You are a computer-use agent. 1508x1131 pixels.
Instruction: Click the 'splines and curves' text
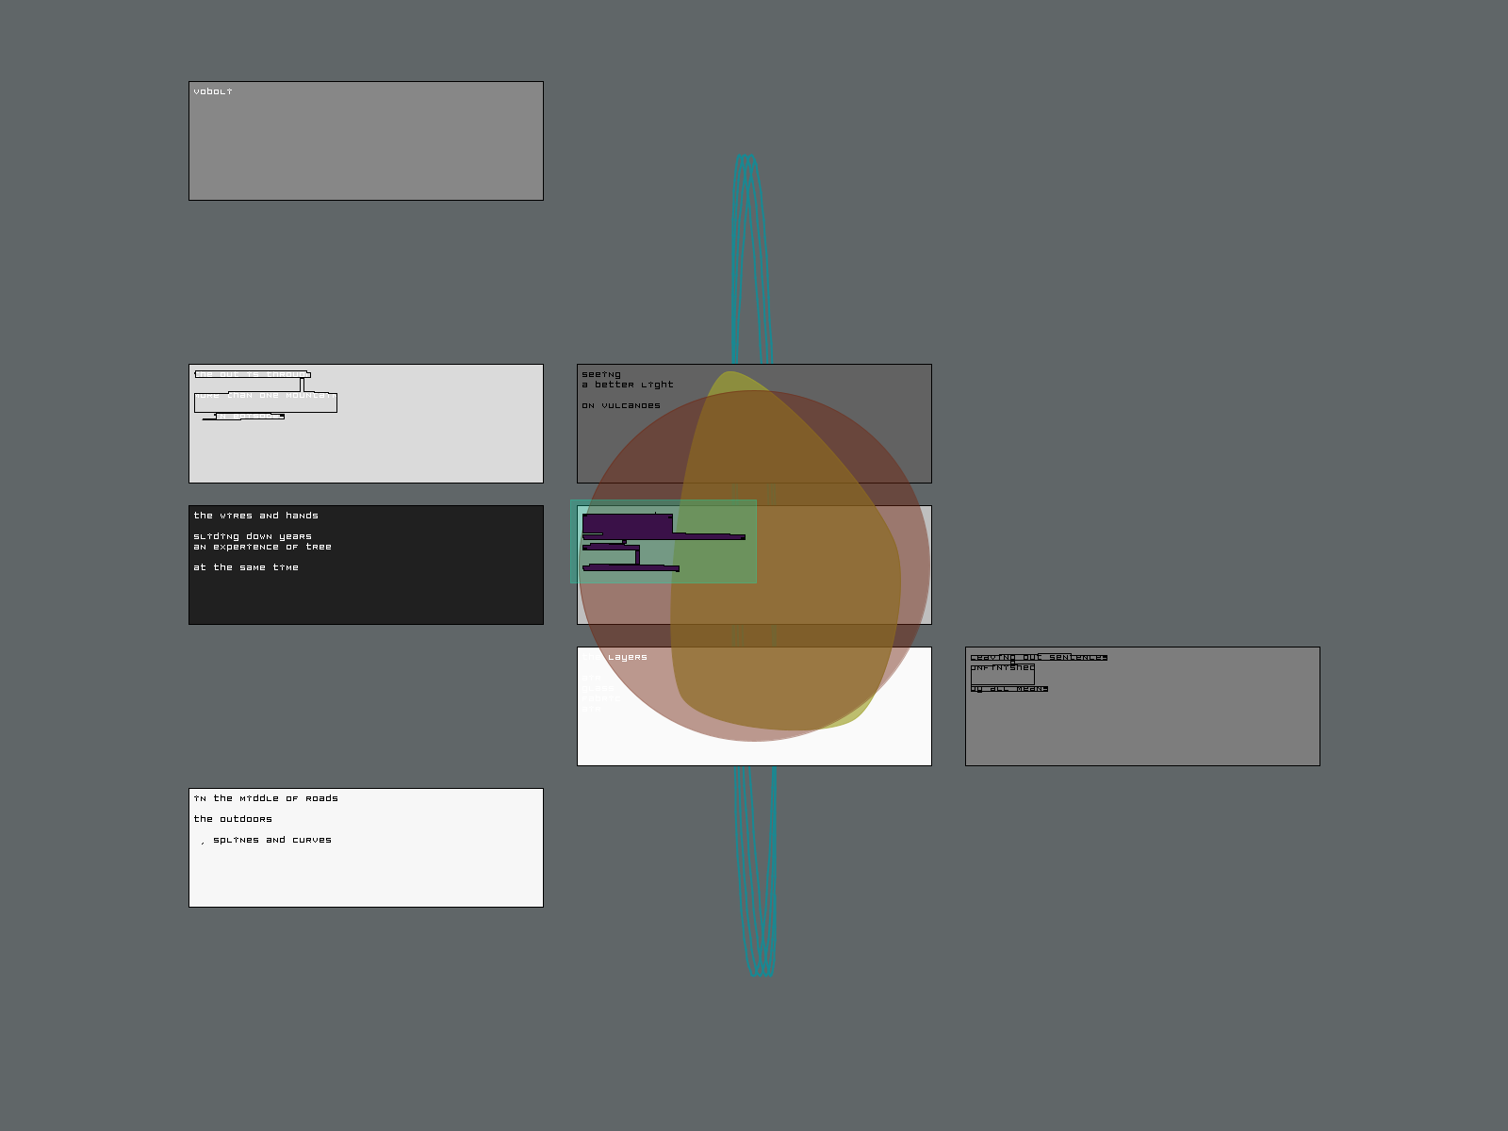271,840
